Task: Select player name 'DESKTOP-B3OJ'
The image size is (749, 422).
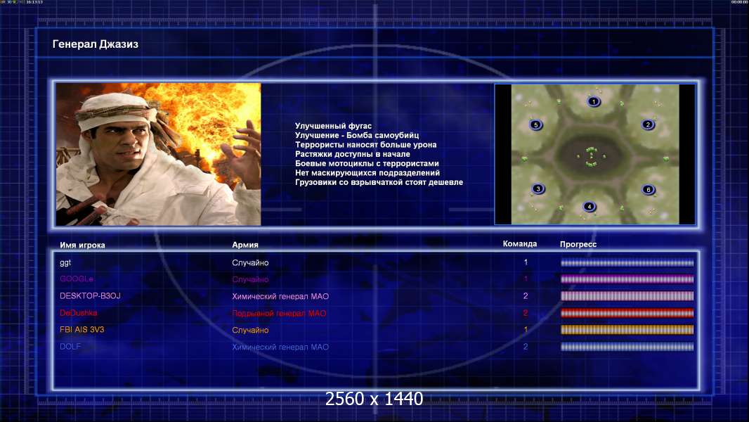Action: [x=90, y=296]
